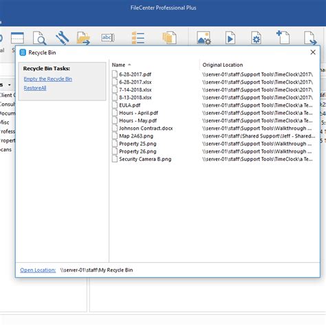Sort by the Name column header

click(118, 65)
